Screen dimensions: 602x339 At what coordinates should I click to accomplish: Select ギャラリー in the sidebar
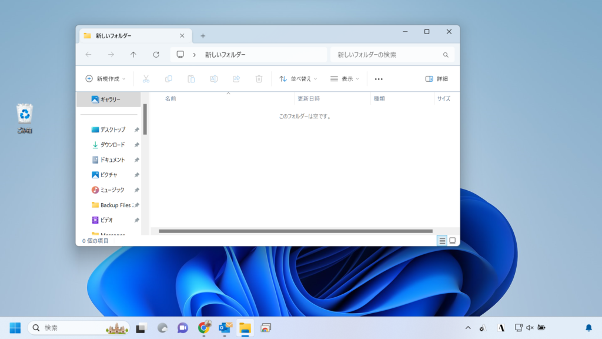point(109,99)
